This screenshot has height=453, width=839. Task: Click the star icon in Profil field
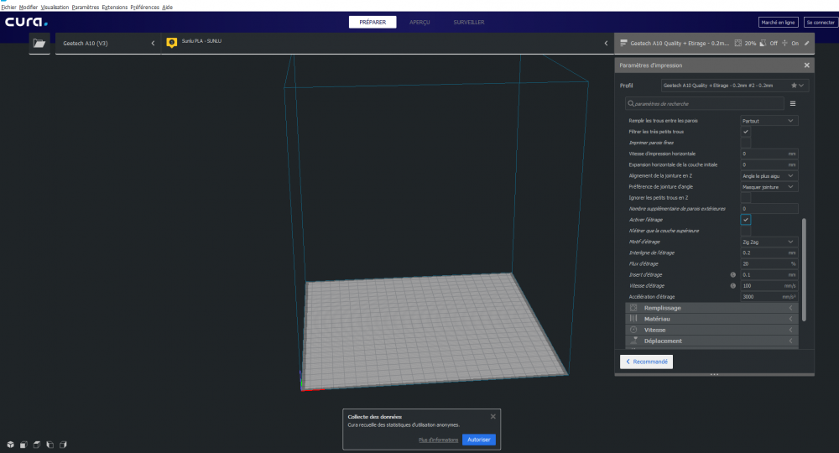click(x=794, y=86)
